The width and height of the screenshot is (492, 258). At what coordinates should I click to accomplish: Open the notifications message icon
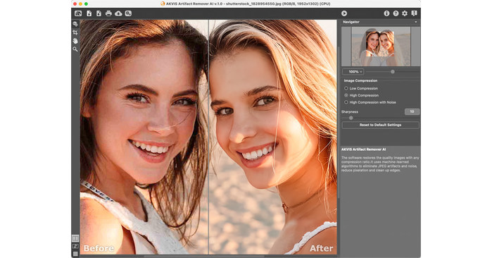414,13
